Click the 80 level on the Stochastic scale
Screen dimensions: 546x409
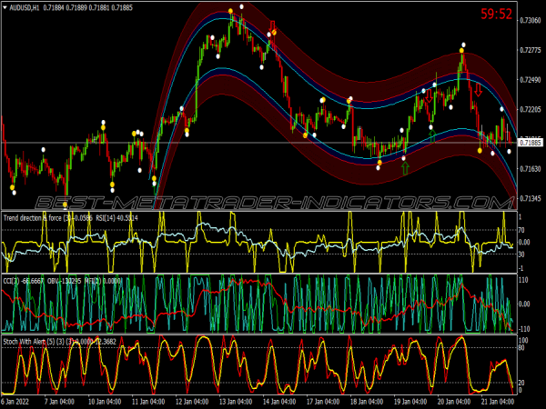point(521,347)
